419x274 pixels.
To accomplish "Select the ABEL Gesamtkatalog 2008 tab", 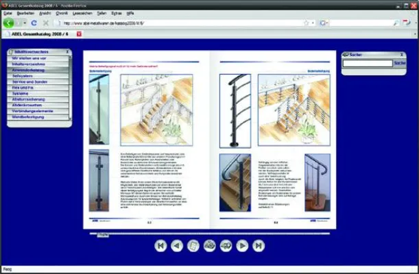I will (40, 34).
